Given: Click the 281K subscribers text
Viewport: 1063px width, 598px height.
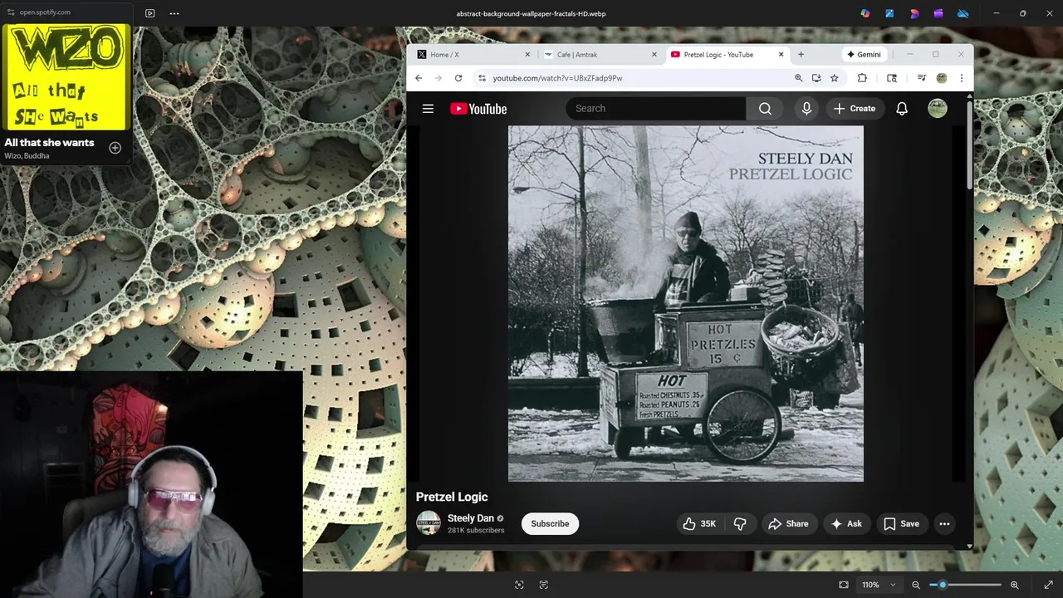Looking at the screenshot, I should coord(476,530).
